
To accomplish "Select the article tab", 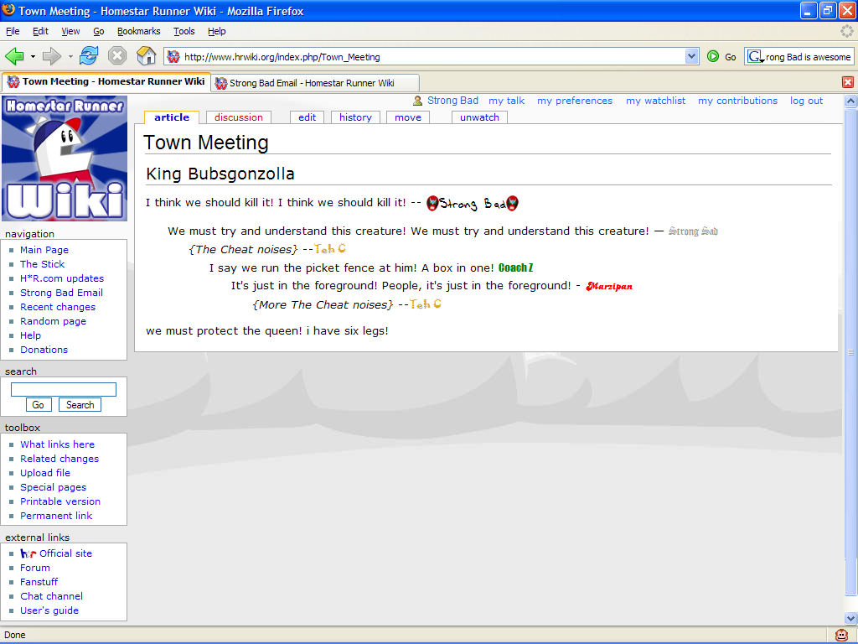I will (172, 117).
